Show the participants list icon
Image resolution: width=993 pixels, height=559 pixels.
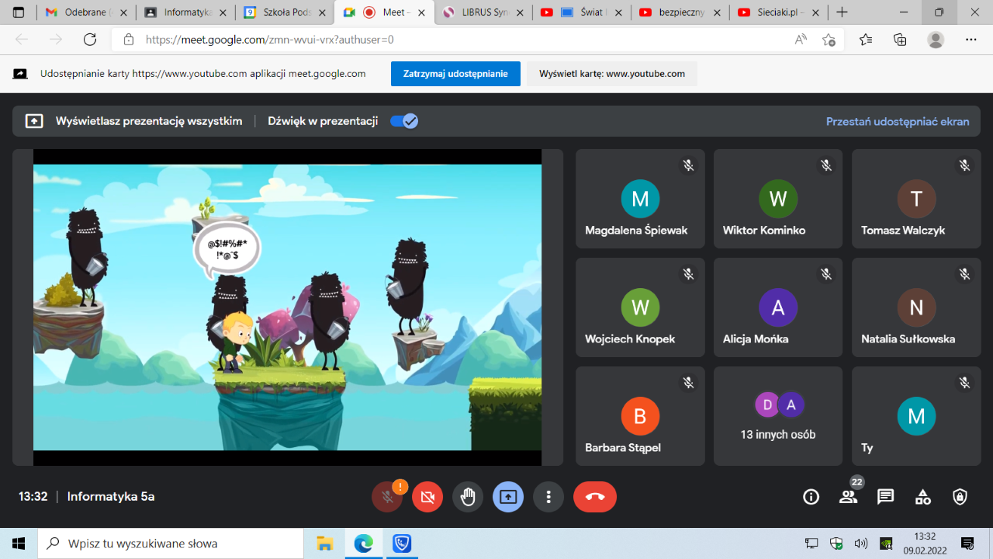click(848, 497)
